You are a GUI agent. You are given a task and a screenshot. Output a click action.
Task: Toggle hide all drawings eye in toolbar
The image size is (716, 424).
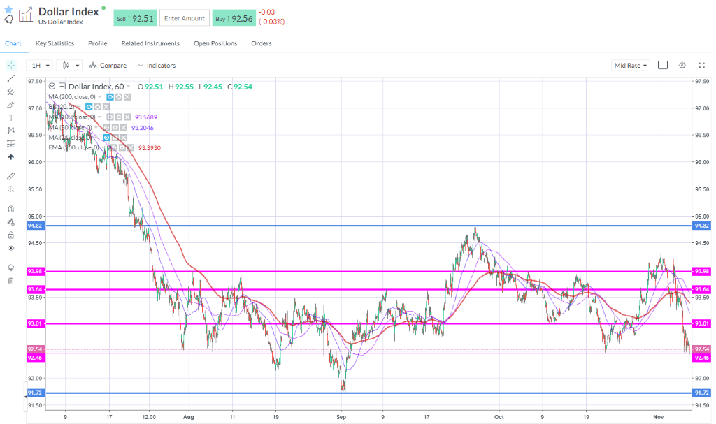11,248
